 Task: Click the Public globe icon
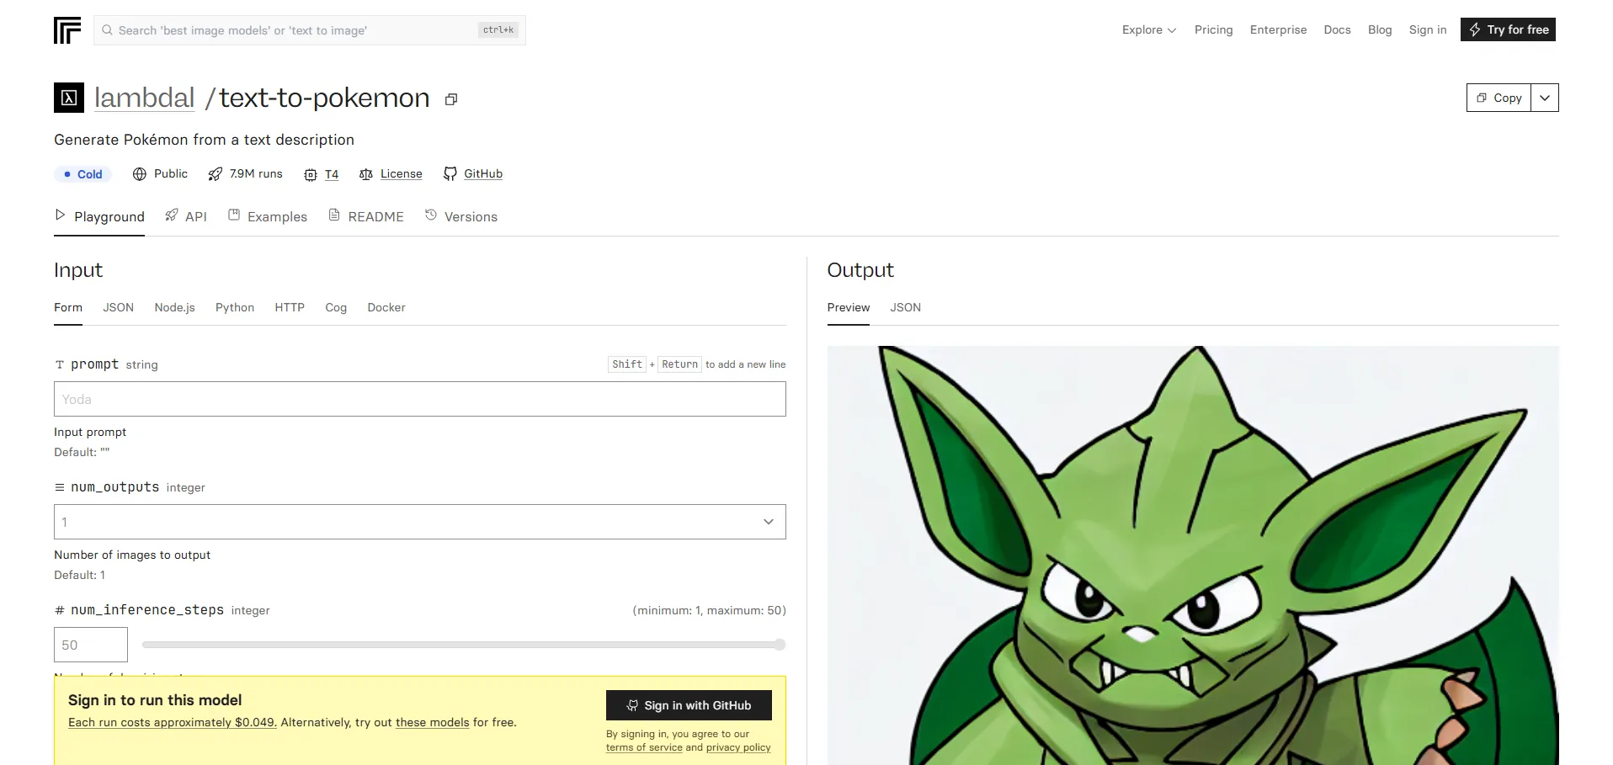[140, 174]
